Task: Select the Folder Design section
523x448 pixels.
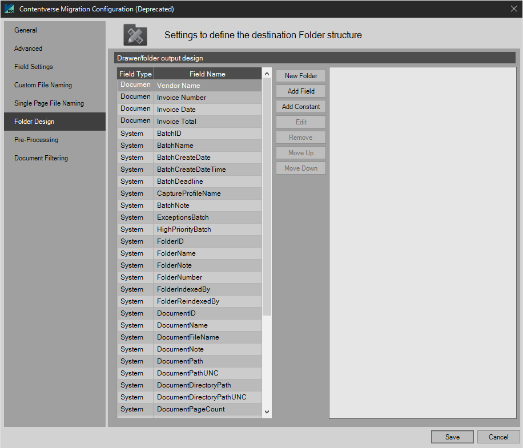Action: [55, 122]
